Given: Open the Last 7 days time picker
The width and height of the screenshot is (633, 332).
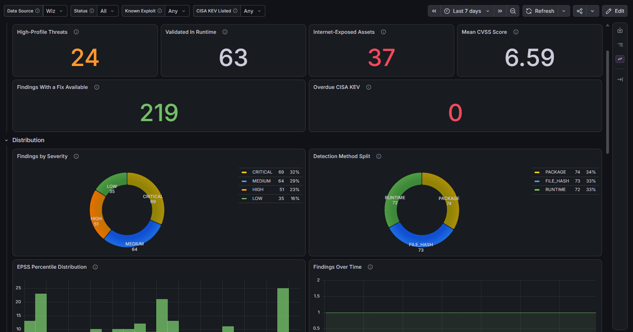Looking at the screenshot, I should pyautogui.click(x=467, y=11).
